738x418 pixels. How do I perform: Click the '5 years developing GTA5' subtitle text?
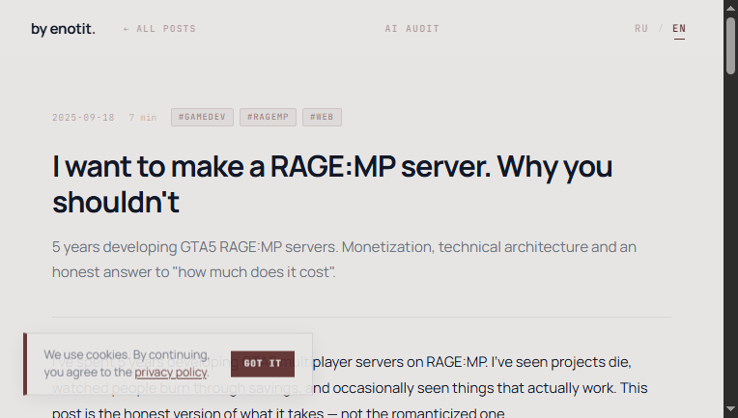click(344, 259)
